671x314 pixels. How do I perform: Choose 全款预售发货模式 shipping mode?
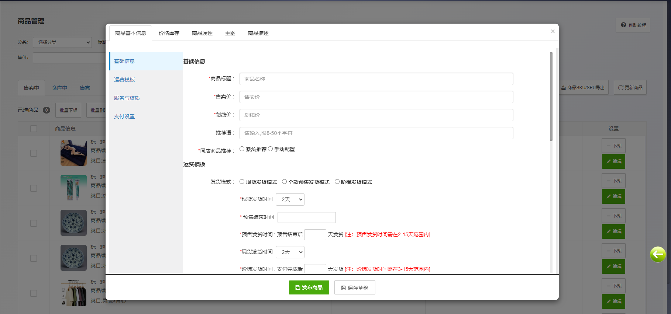tap(284, 182)
